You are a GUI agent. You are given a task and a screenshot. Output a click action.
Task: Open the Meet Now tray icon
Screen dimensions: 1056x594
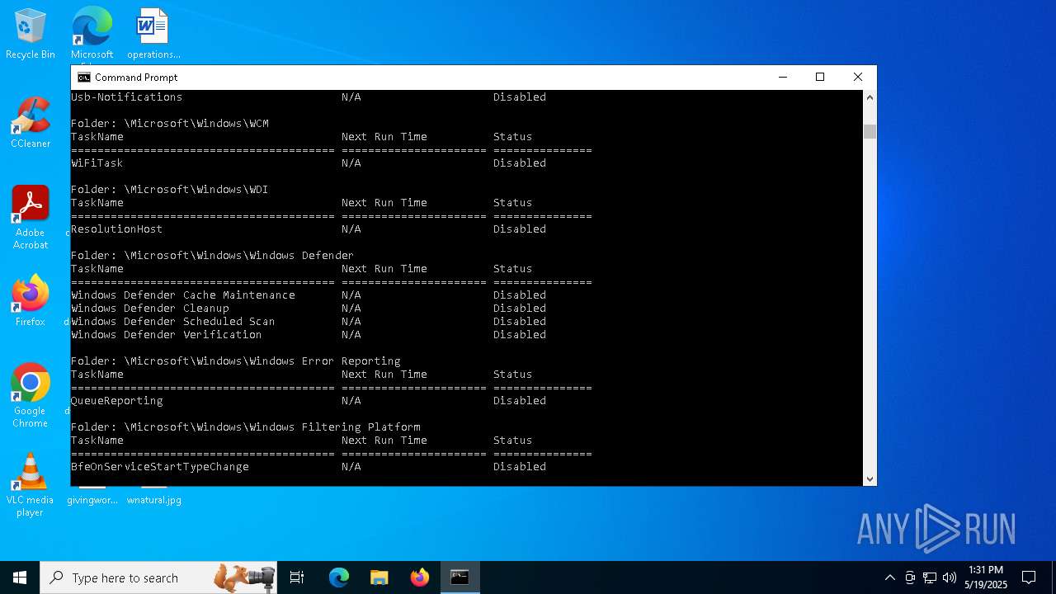910,577
